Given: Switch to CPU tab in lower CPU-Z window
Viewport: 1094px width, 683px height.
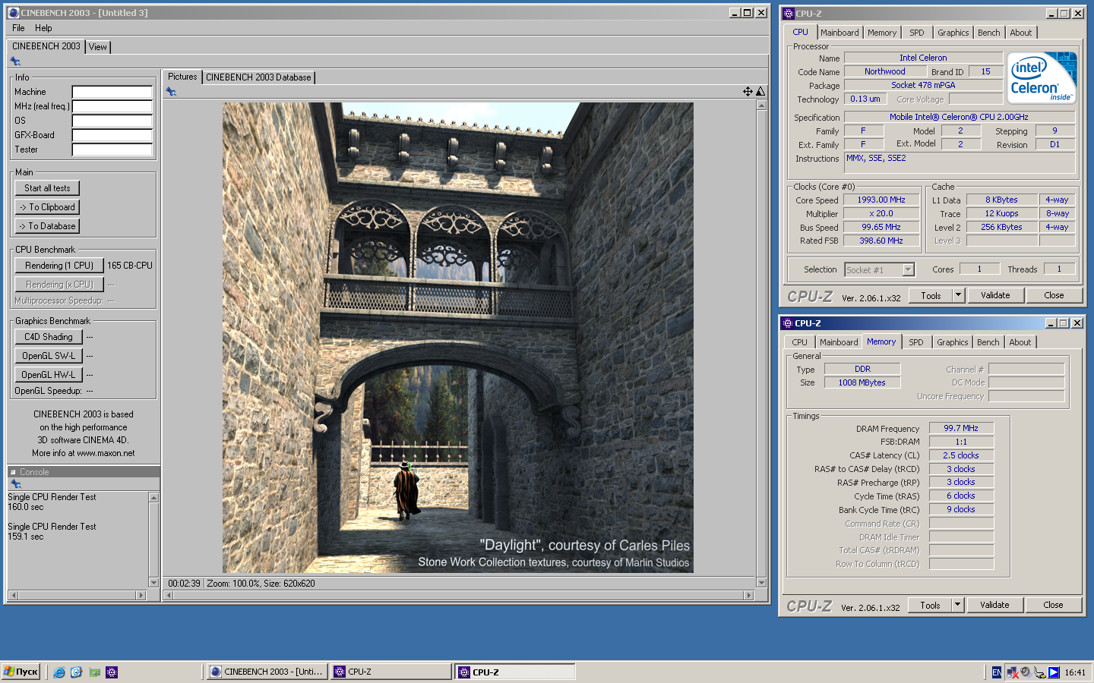Looking at the screenshot, I should [799, 342].
